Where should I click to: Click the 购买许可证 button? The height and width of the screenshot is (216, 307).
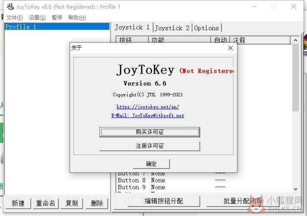point(150,132)
